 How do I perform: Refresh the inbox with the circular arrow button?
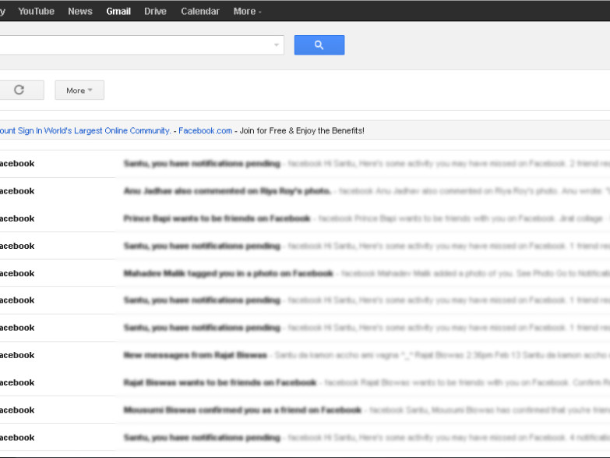point(20,90)
